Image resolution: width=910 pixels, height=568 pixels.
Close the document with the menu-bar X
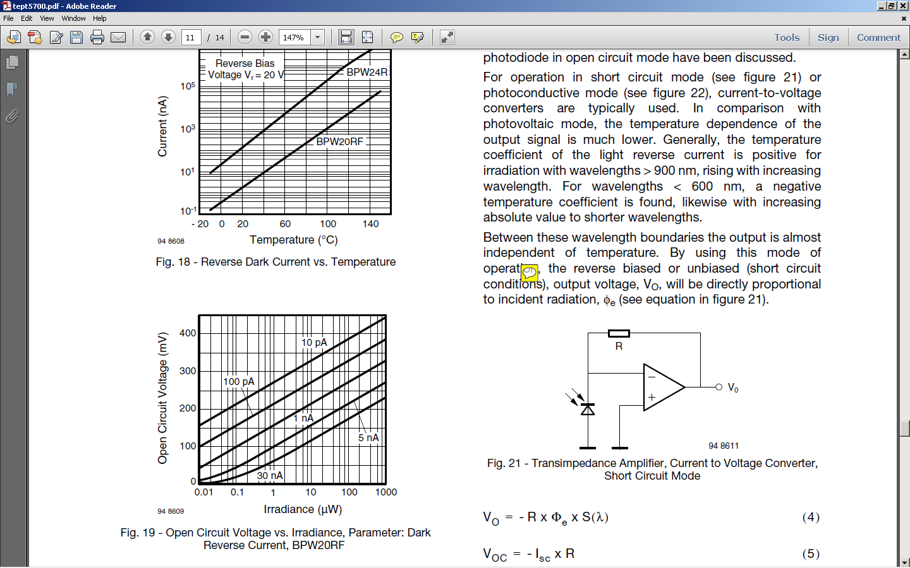(904, 18)
